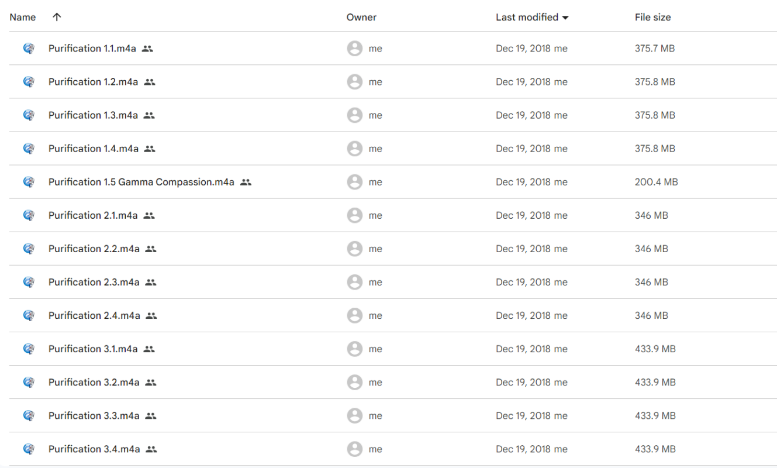The height and width of the screenshot is (468, 777).
Task: Click the Owner column header
Action: [361, 18]
